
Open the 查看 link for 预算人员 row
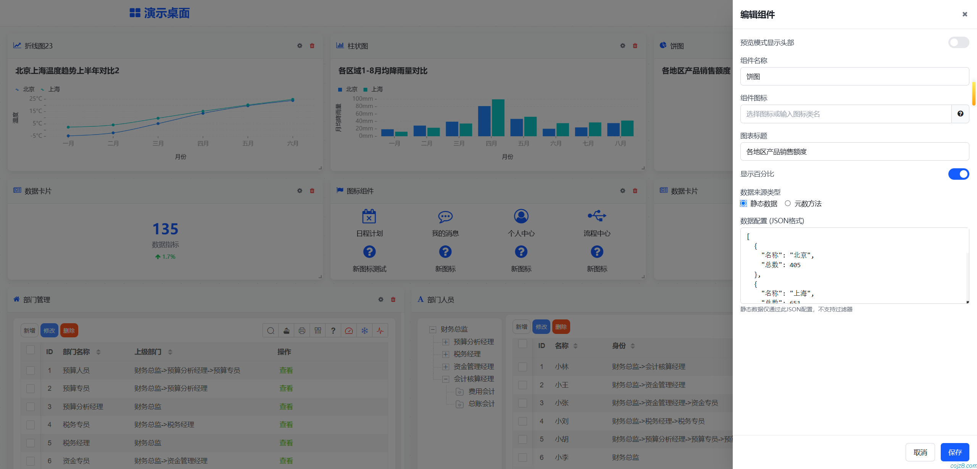pos(286,370)
